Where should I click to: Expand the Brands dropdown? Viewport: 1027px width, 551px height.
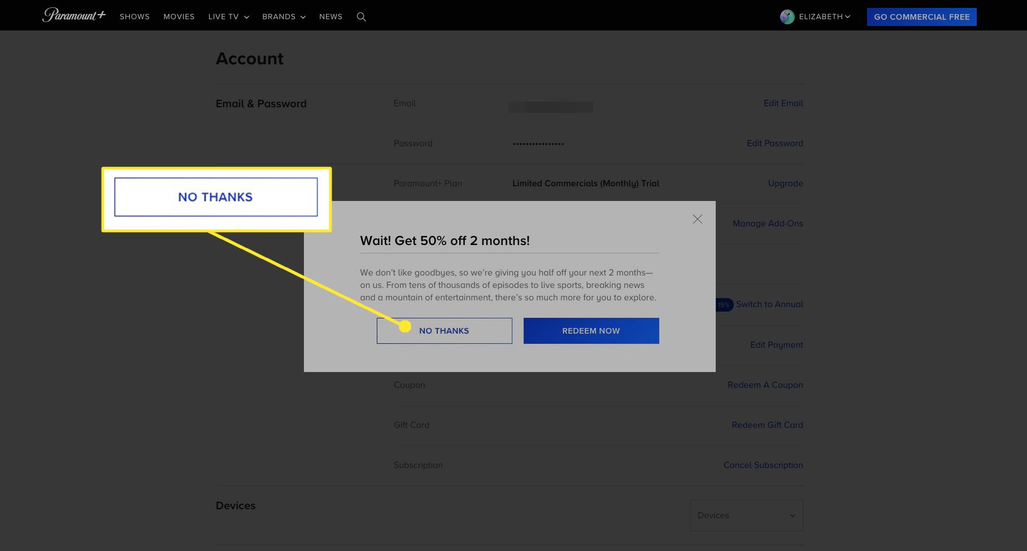284,17
